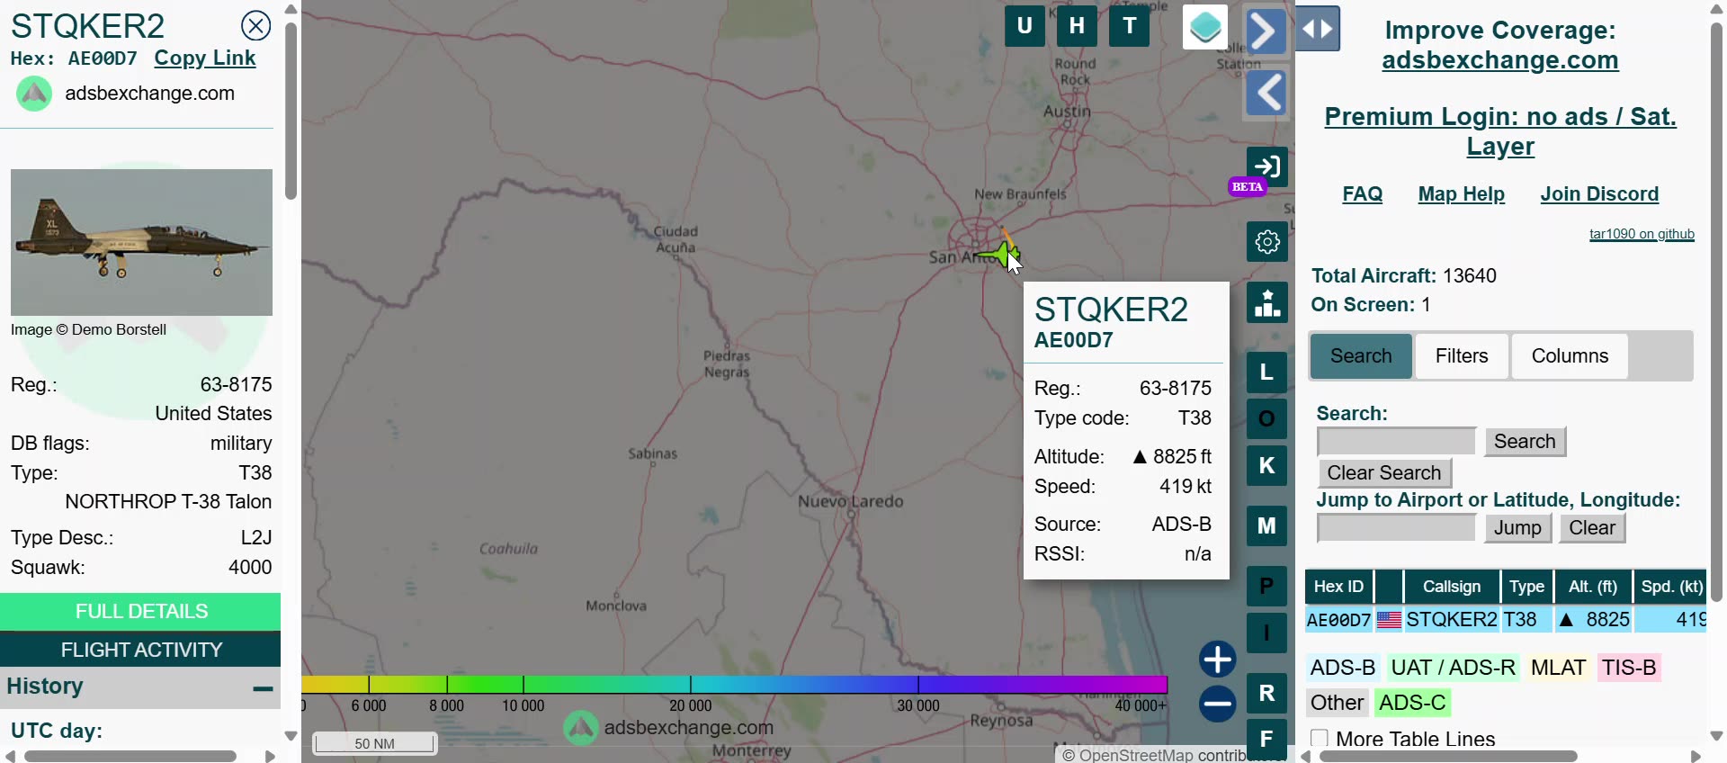Click the TIS-B legend label
The height and width of the screenshot is (763, 1727).
pos(1629,668)
